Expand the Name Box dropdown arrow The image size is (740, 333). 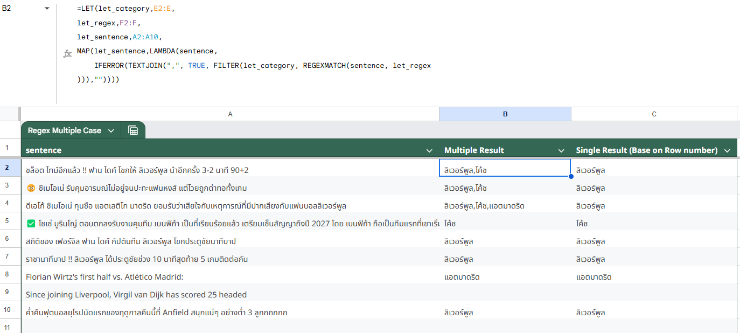pos(46,9)
